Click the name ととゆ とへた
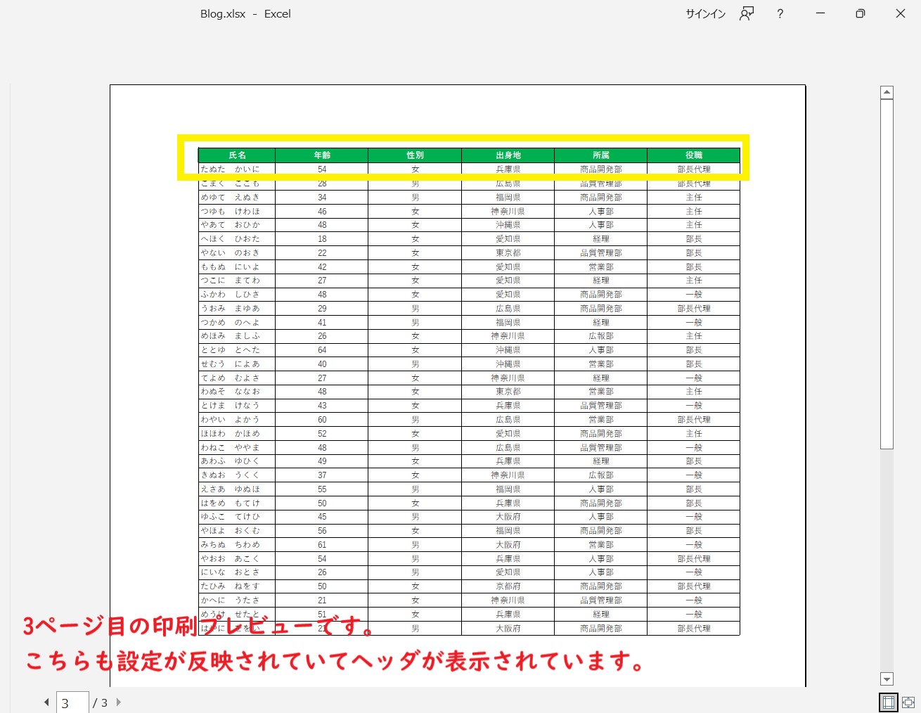 (230, 350)
